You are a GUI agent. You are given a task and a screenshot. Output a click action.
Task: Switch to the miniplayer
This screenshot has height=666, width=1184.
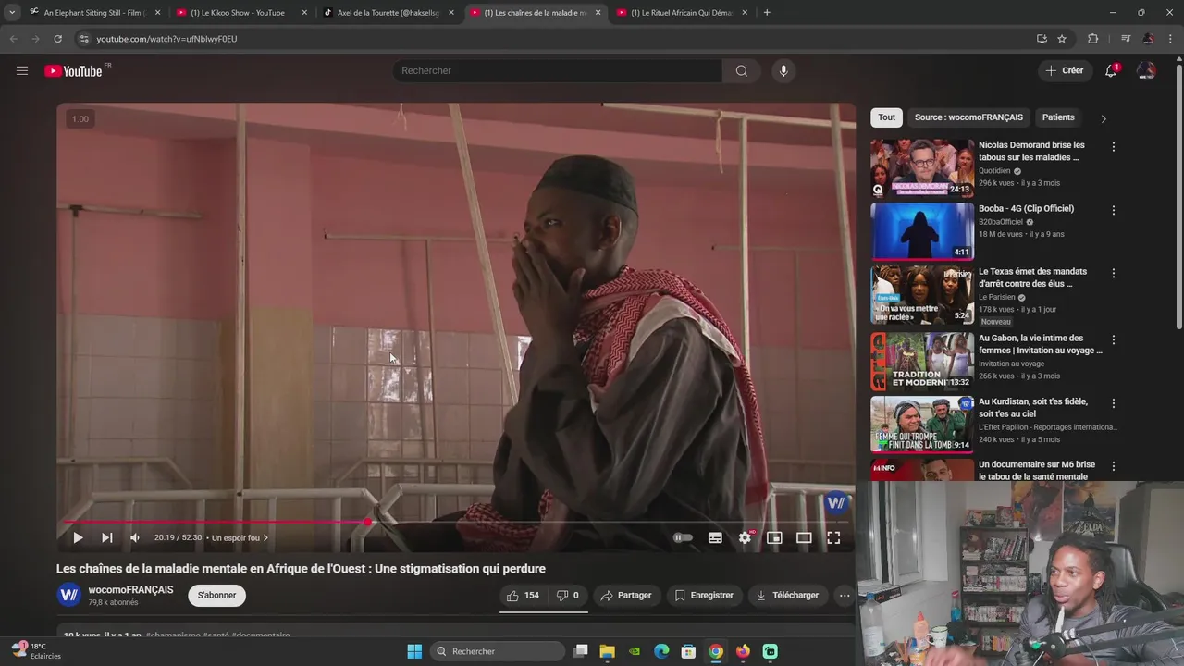(x=774, y=537)
